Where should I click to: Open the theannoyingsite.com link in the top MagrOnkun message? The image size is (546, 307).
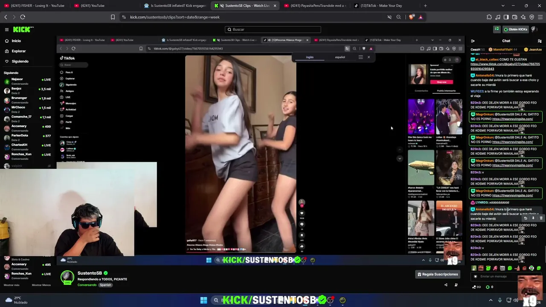[x=512, y=119]
